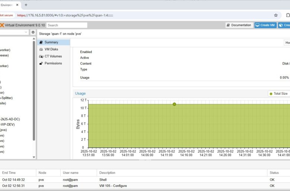Viewport: 290px width, 191px height.
Task: Open the Documentation button
Action: (x=239, y=25)
